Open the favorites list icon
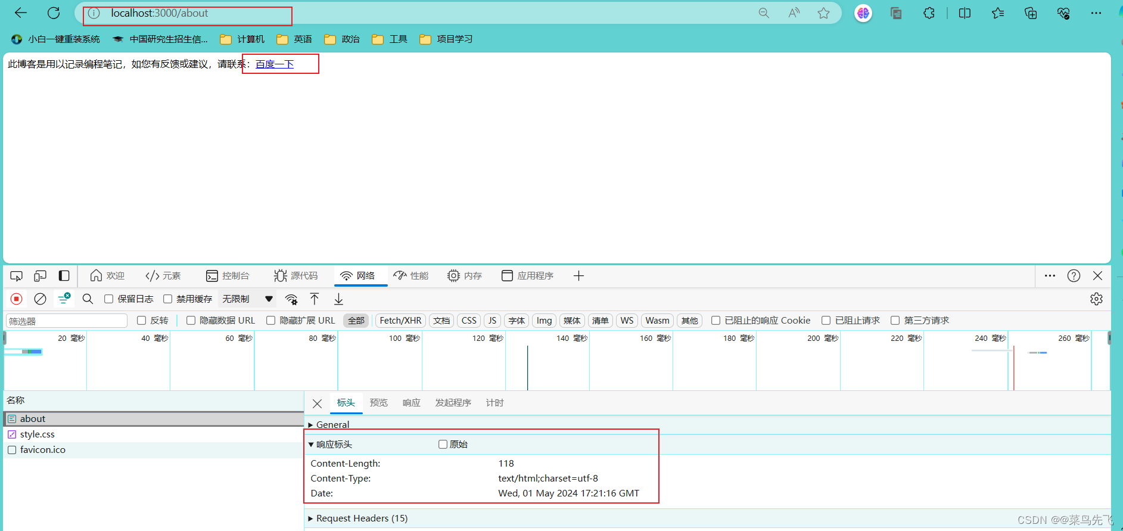The width and height of the screenshot is (1123, 531). (x=998, y=13)
